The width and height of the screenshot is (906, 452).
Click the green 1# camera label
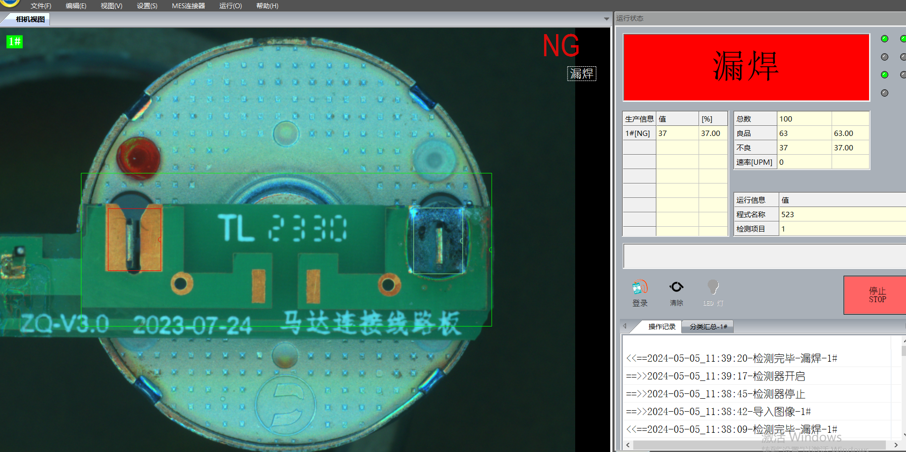point(14,42)
